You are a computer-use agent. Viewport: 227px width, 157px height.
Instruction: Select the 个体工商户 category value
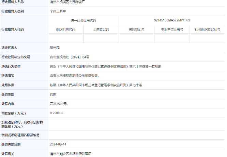pos(58,11)
